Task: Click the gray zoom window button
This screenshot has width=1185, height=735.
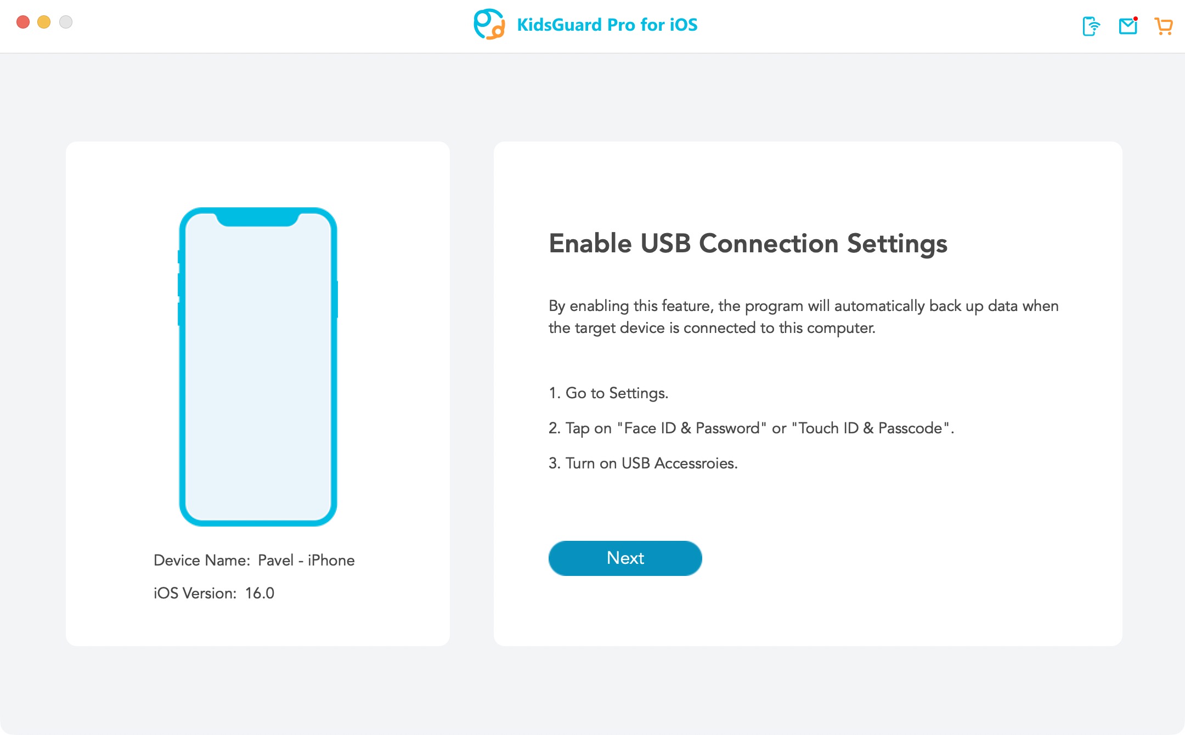Action: [x=66, y=22]
